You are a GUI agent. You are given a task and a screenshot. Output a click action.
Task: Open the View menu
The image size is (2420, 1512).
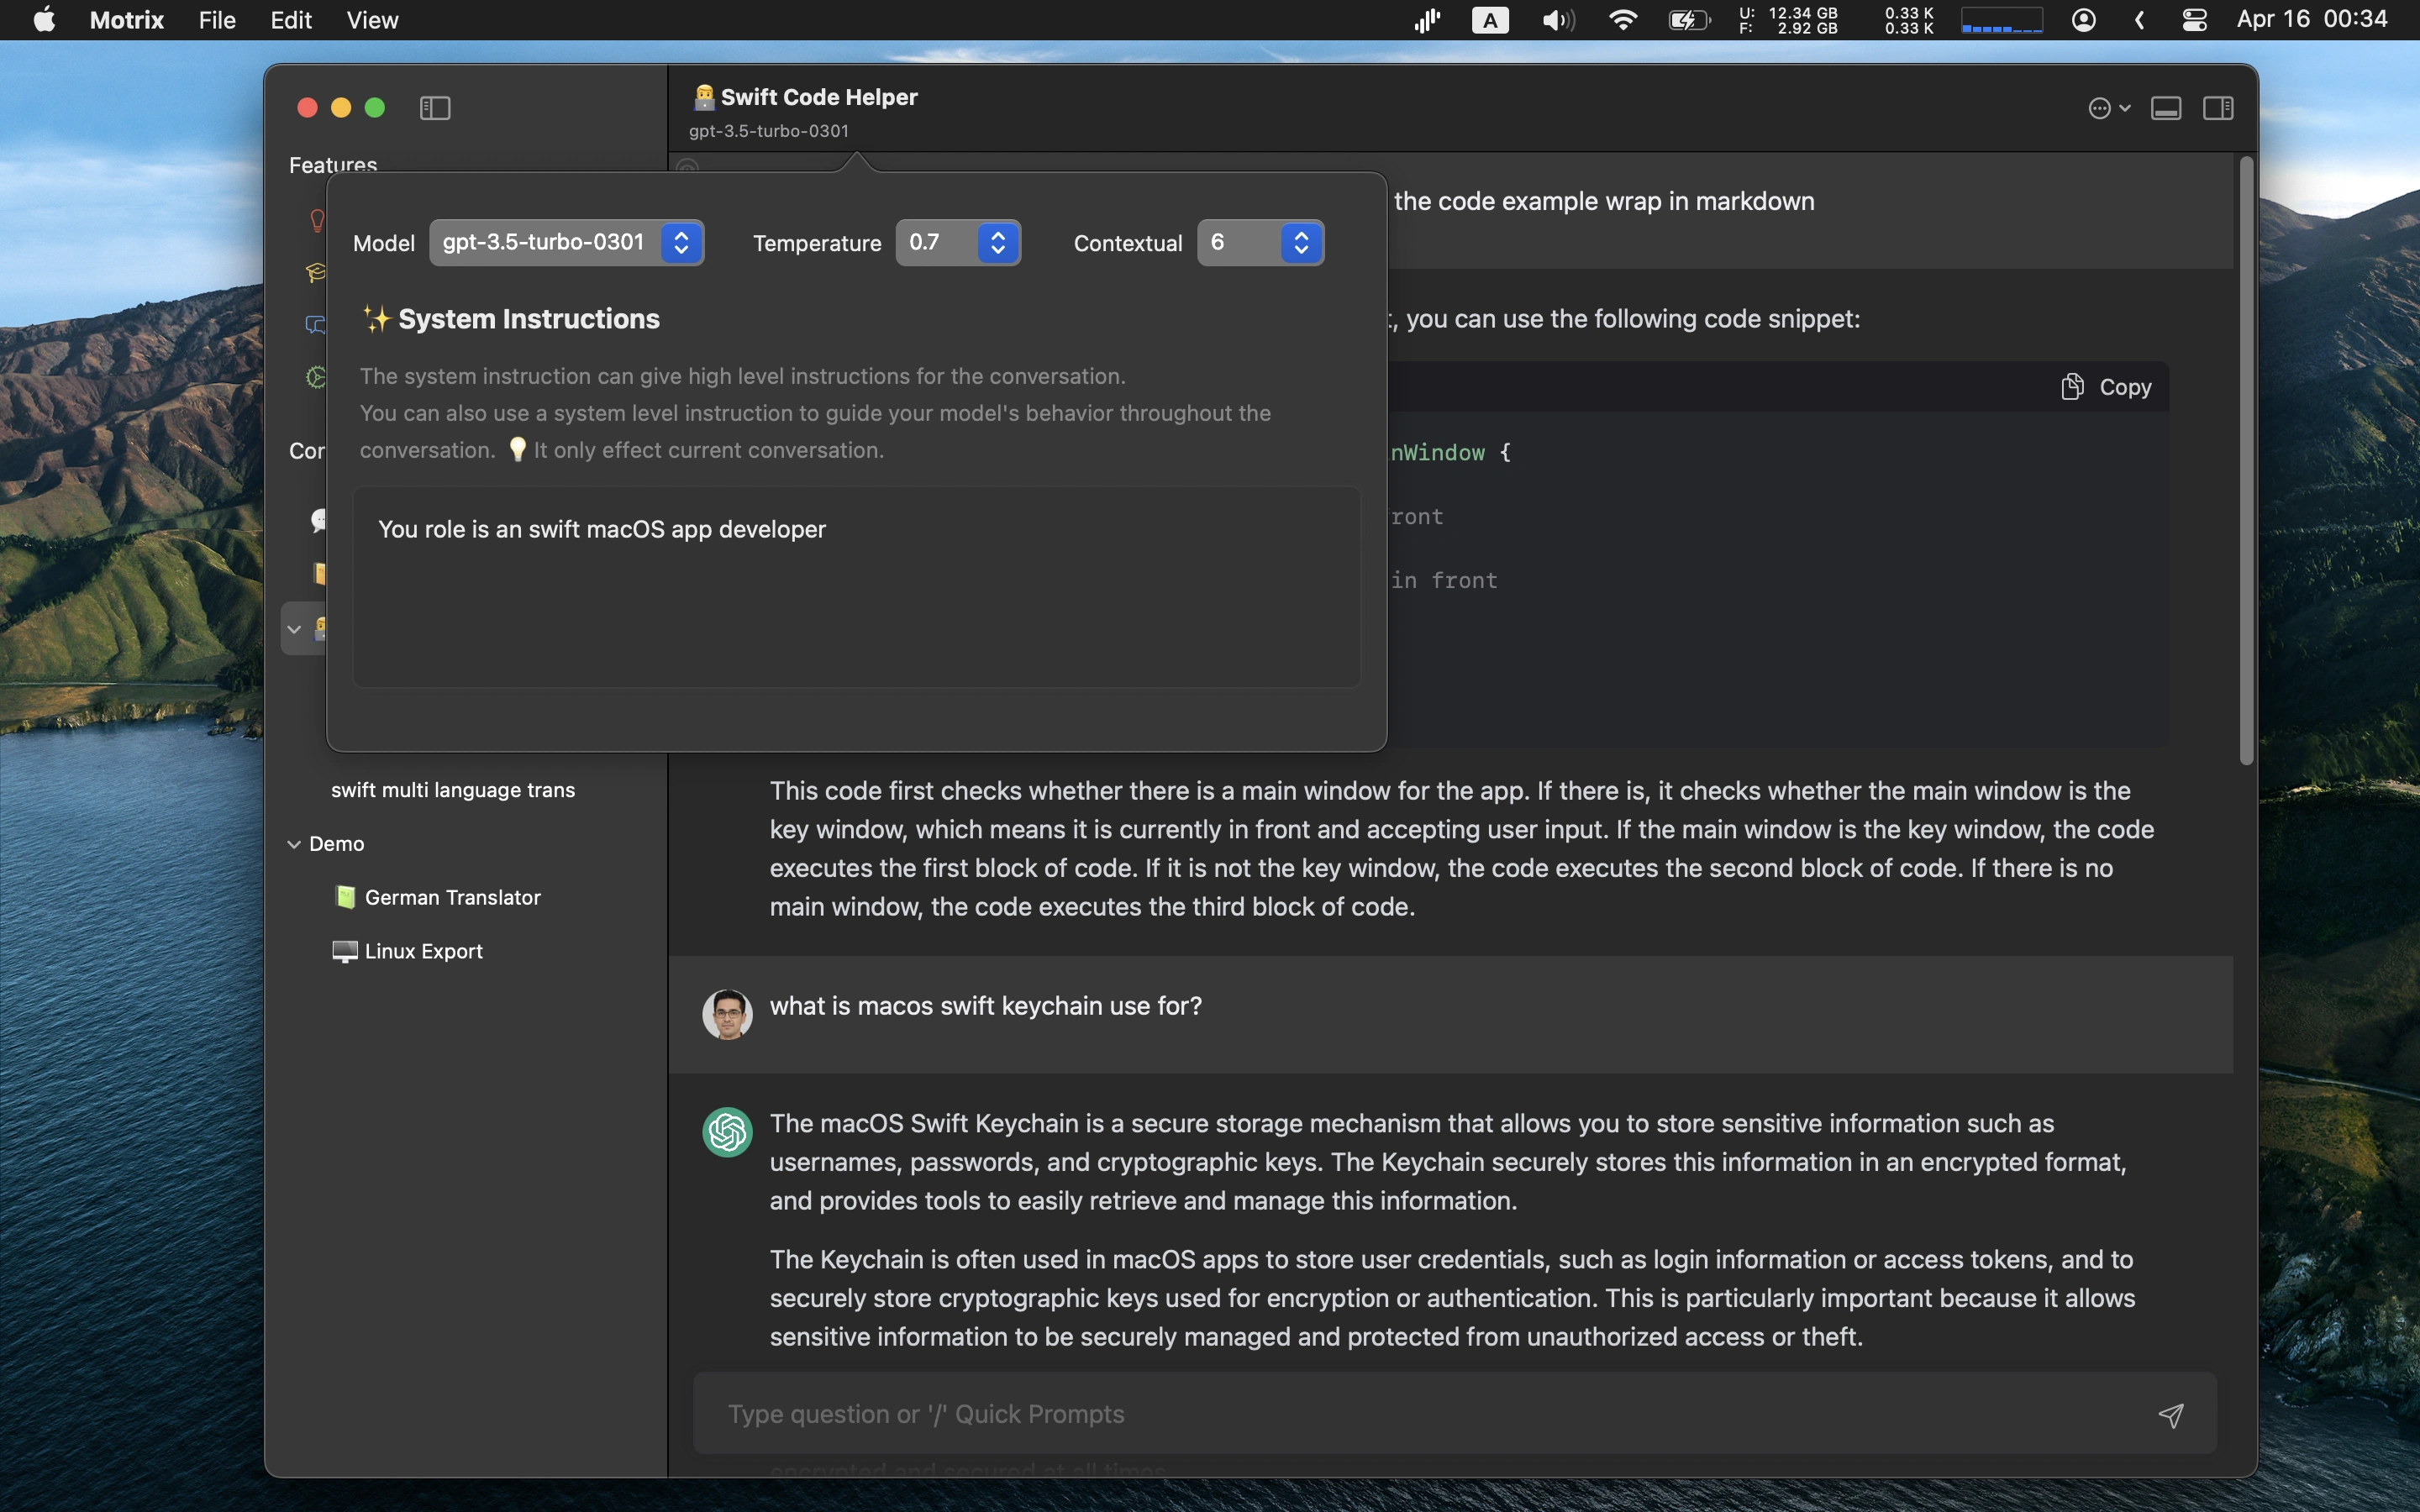tap(372, 20)
